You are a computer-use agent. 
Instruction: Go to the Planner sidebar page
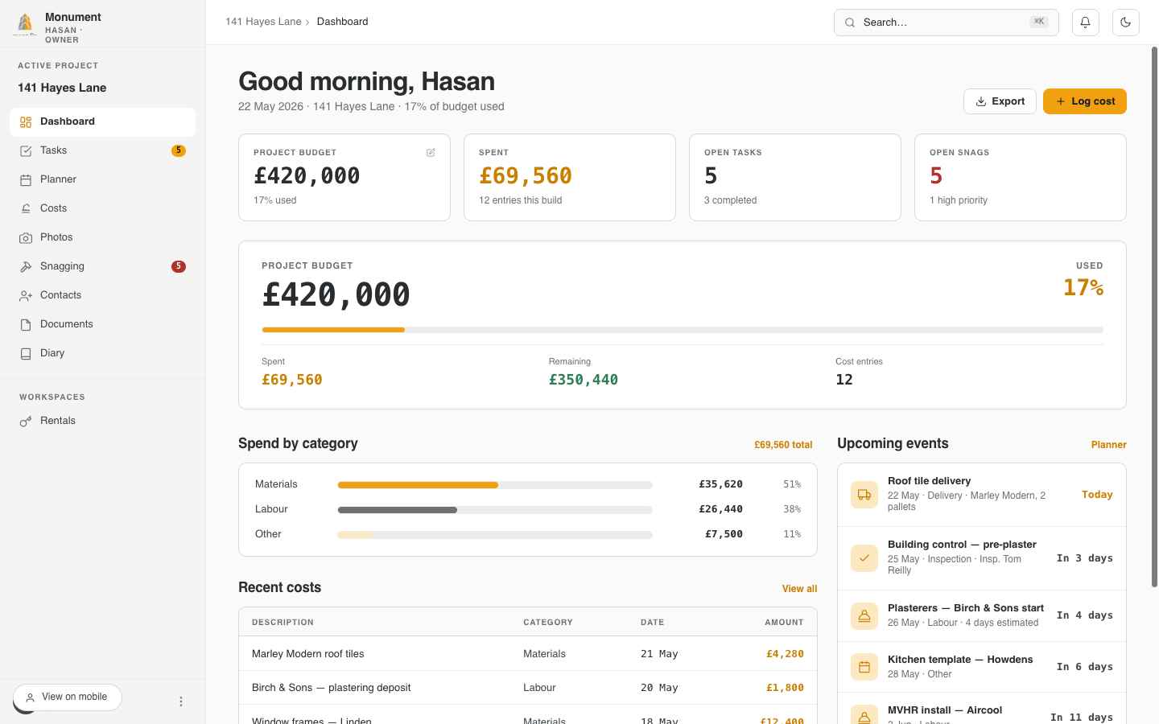(102, 179)
